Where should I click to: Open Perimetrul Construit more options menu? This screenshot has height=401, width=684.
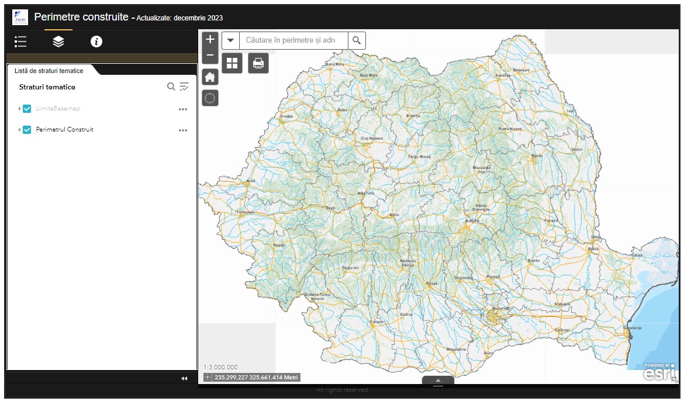(x=183, y=130)
